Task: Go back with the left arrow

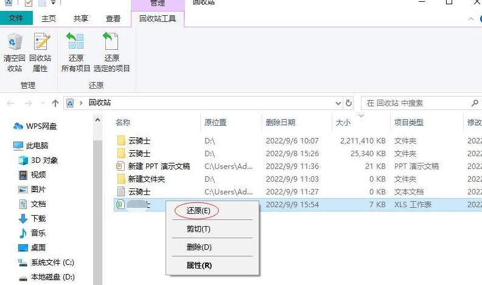Action: tap(10, 103)
